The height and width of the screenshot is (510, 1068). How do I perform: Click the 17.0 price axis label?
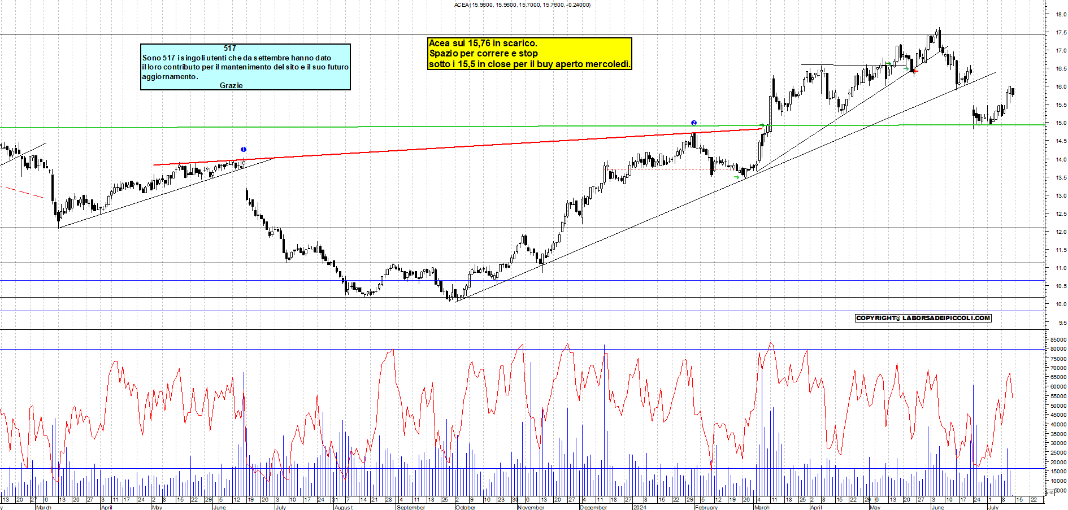[x=1061, y=51]
